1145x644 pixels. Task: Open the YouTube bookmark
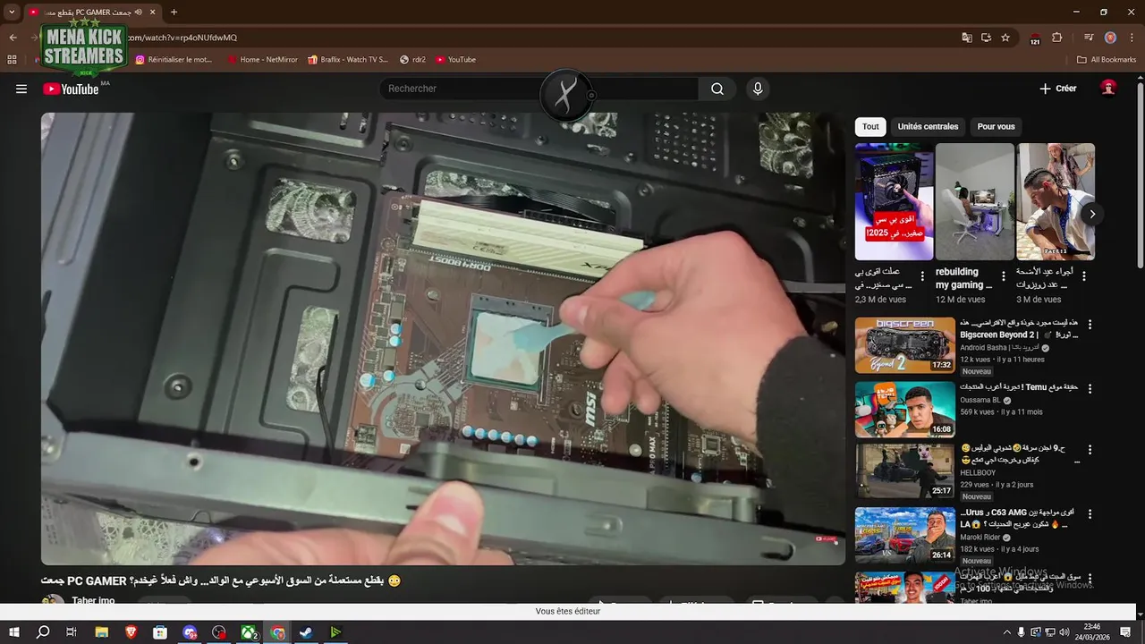[456, 60]
